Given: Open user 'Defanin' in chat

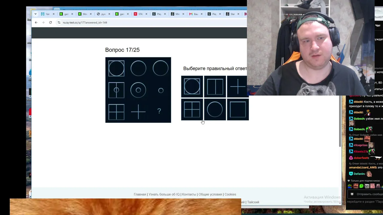Looking at the screenshot, I should 359,174.
